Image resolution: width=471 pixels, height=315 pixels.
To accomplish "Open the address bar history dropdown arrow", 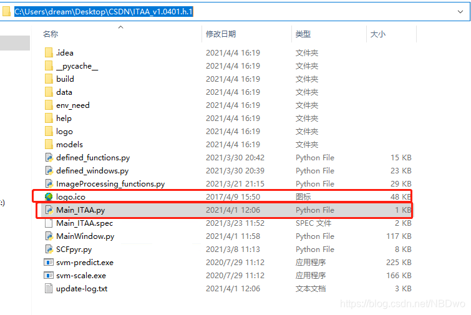I will tap(460, 12).
